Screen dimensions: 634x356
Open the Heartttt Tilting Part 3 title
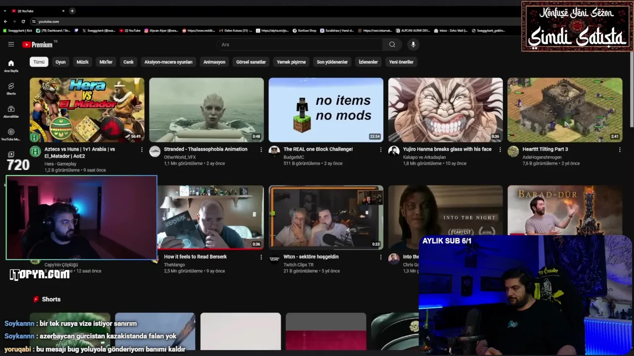(545, 149)
